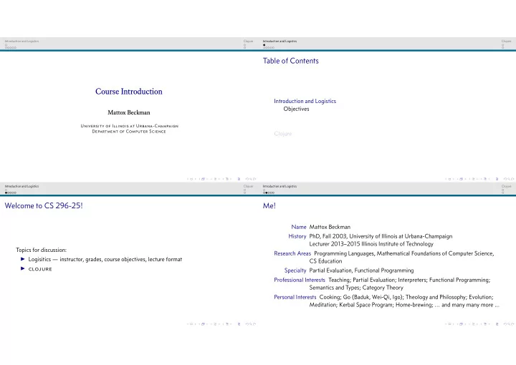The image size is (516, 365).
Task: Click back/search/forward icon on Welcome to CS 296-25 slide
Action: [x=251, y=324]
